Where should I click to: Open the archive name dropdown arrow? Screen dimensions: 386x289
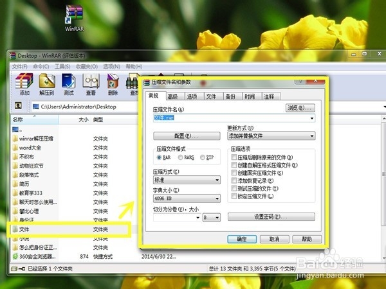tap(312, 118)
